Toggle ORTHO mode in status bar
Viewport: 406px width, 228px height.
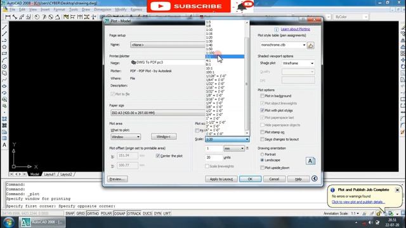93,213
